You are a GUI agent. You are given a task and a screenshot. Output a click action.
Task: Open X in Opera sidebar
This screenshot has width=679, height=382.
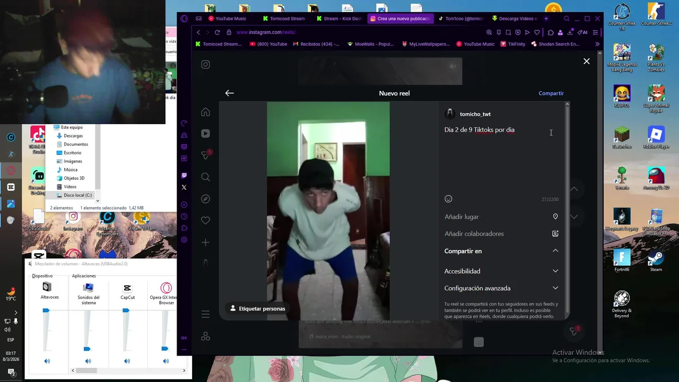(x=184, y=187)
